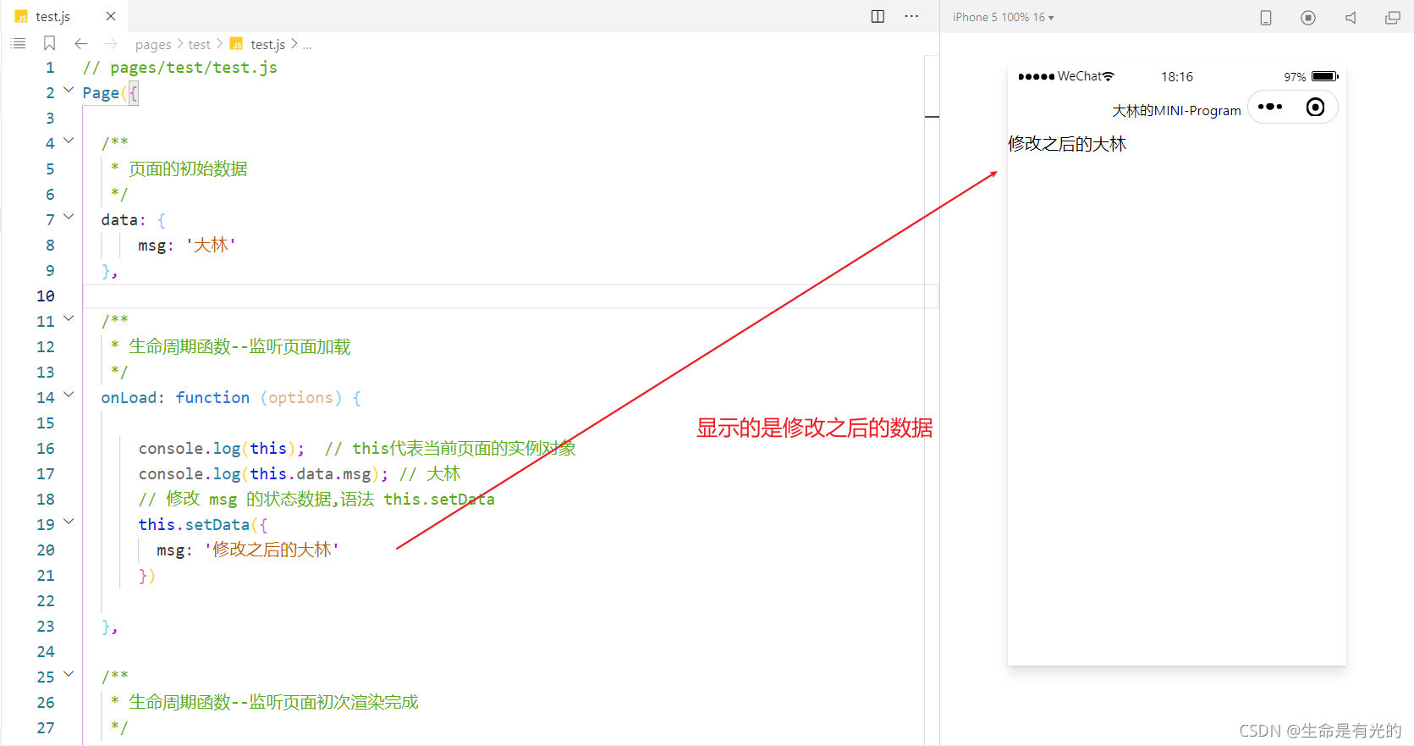Click the 页面的初始数据 comment on line 5
This screenshot has height=746, width=1414.
point(188,169)
